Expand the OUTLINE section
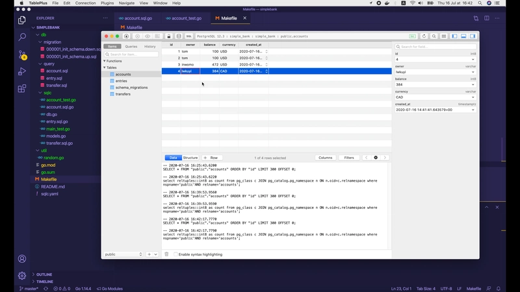Screen dimensions: 520x292 (x=44, y=274)
